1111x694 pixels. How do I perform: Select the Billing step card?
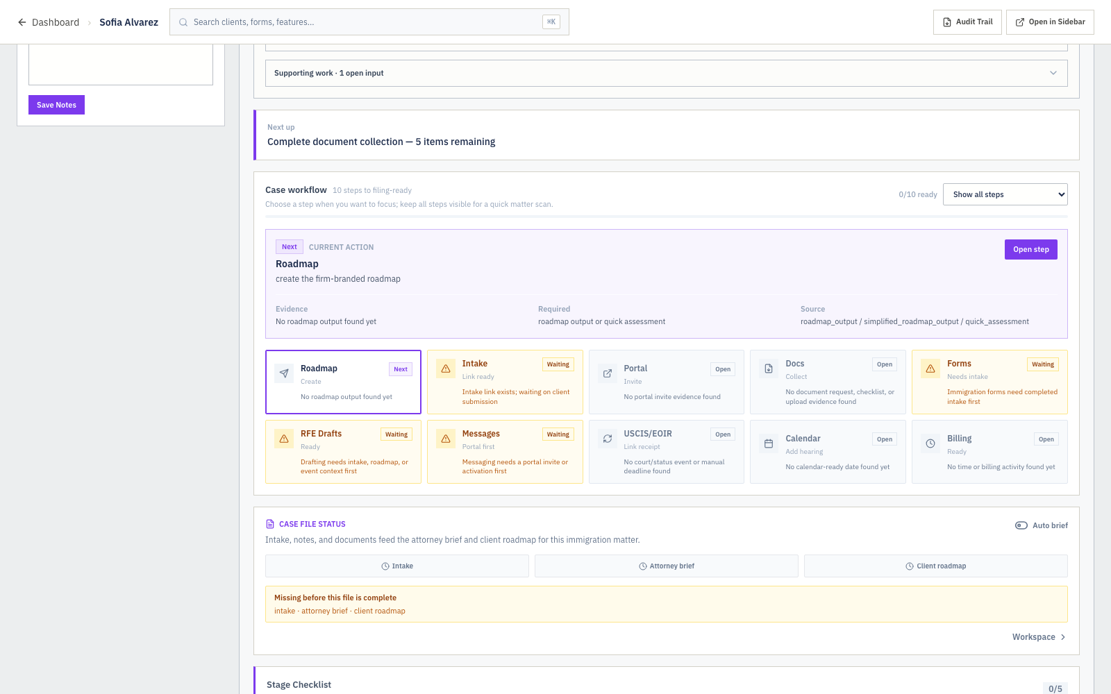[x=989, y=452]
